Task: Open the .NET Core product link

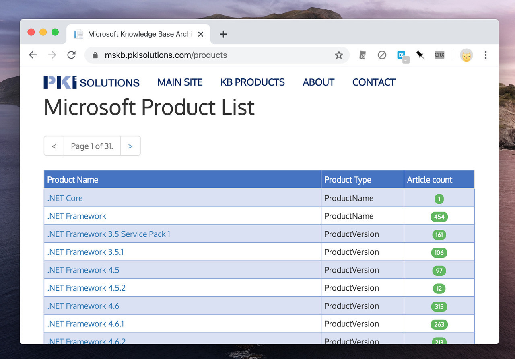Action: click(x=65, y=198)
